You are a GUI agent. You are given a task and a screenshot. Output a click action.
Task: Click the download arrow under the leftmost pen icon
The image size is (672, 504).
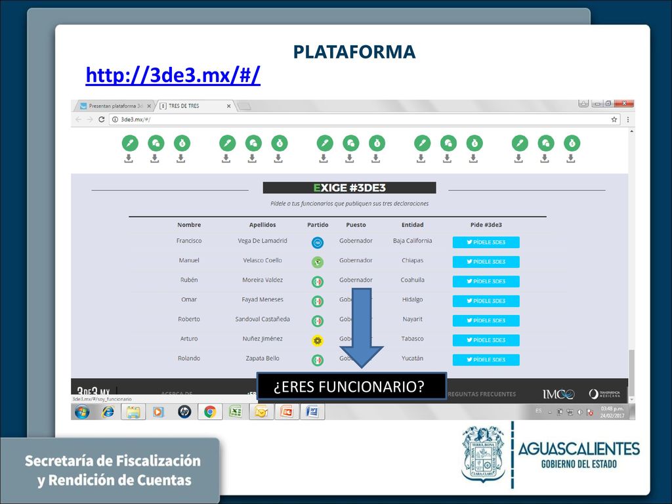pos(129,159)
